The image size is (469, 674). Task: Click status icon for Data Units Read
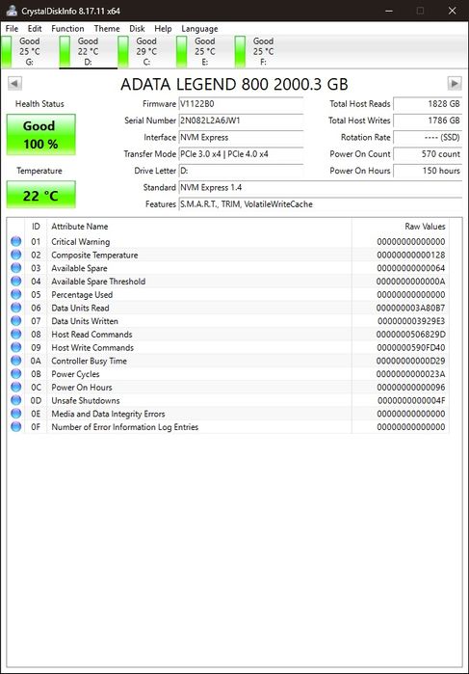pyautogui.click(x=16, y=308)
